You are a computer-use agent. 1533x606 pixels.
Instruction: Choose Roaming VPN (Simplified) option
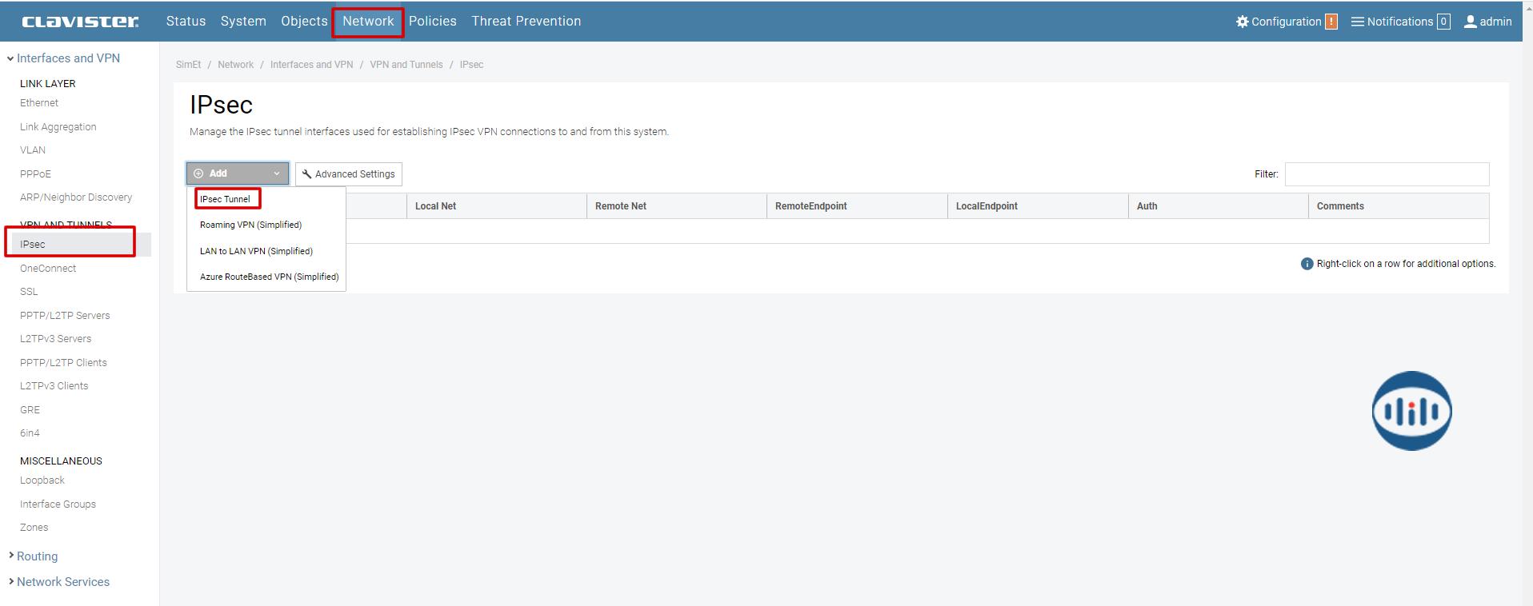coord(250,225)
